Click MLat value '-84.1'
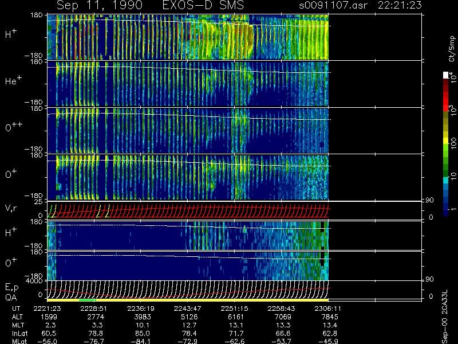 coord(141,341)
